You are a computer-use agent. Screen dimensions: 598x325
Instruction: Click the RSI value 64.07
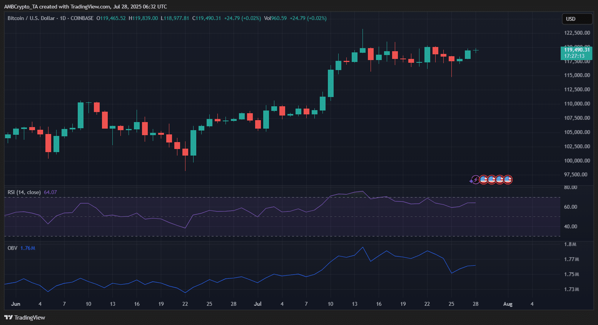[50, 192]
